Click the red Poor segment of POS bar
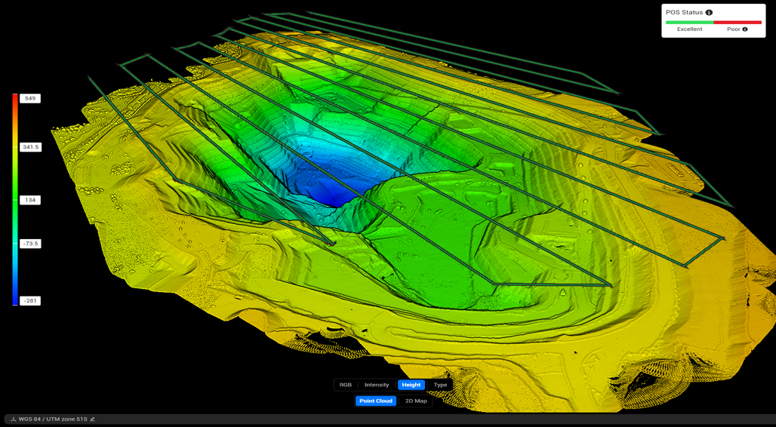776x427 pixels. click(738, 23)
